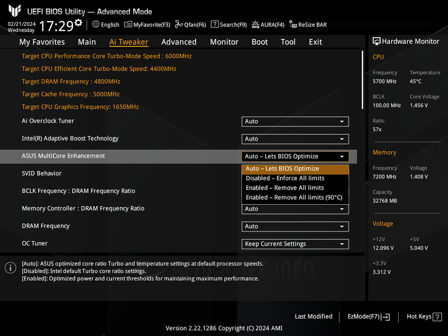The width and height of the screenshot is (448, 336).
Task: Click the Last Modified button
Action: click(x=314, y=316)
